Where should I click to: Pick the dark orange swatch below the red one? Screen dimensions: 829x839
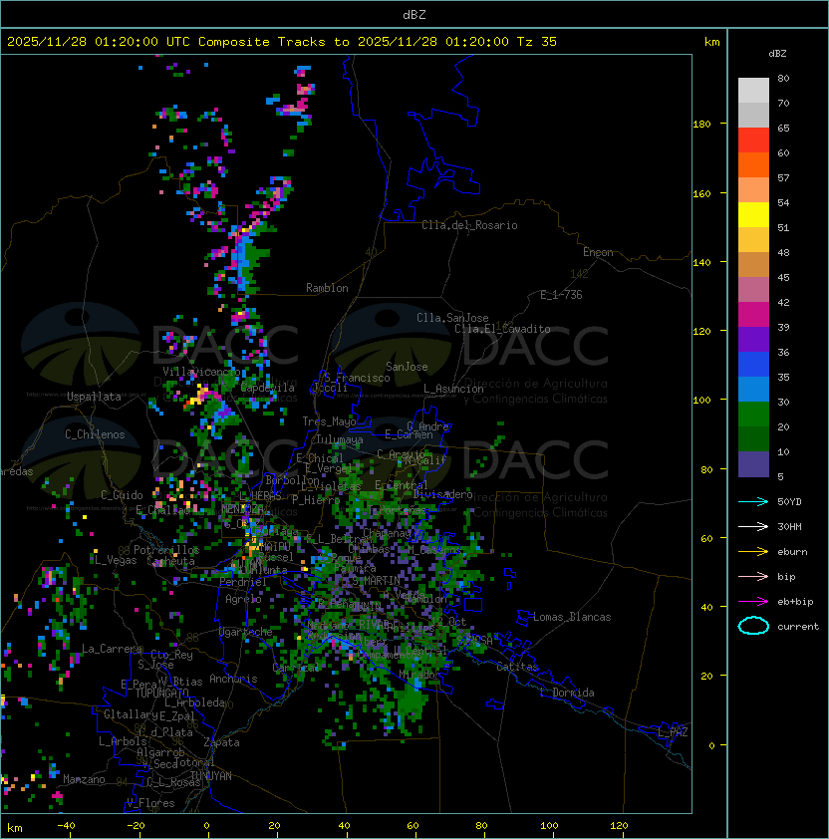(753, 164)
